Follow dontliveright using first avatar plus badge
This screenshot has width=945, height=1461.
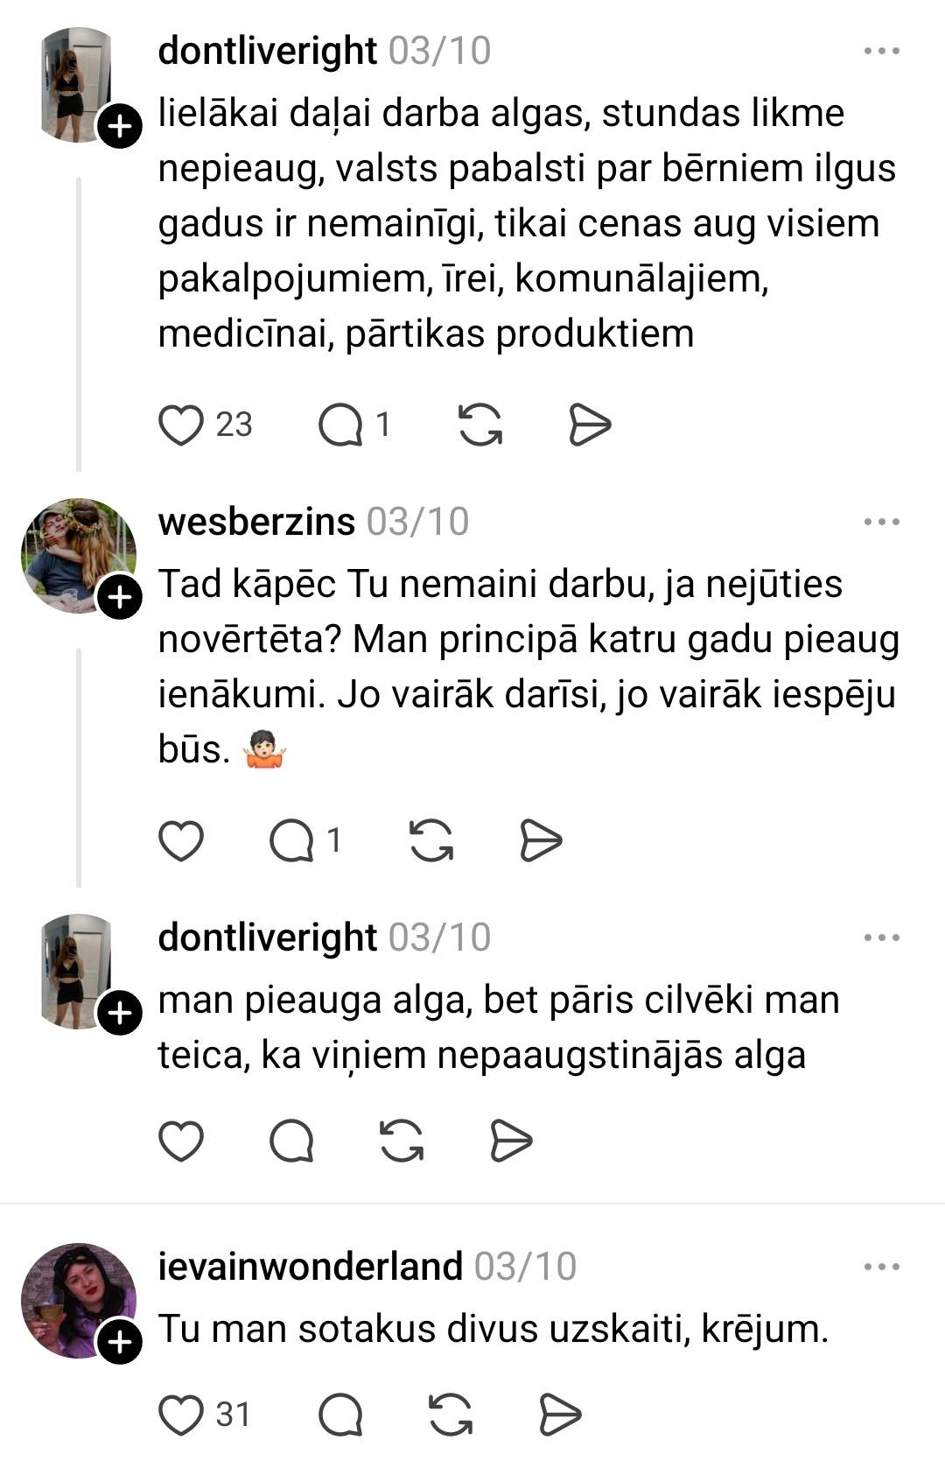coord(119,127)
